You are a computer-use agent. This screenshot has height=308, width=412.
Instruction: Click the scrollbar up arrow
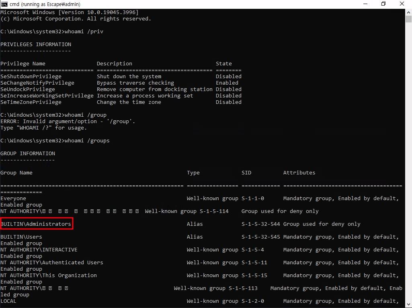point(408,12)
